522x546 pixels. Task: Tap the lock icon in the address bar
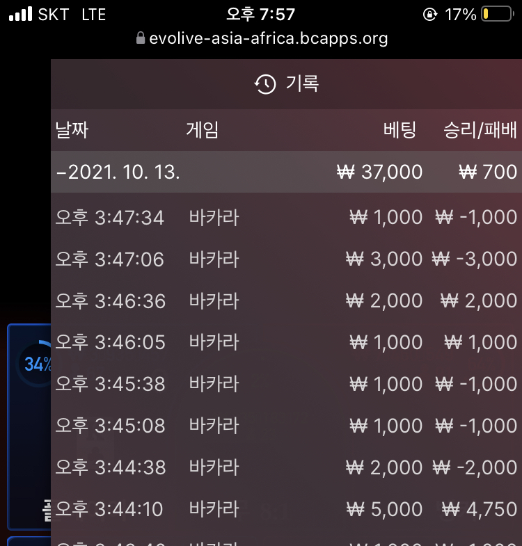141,38
